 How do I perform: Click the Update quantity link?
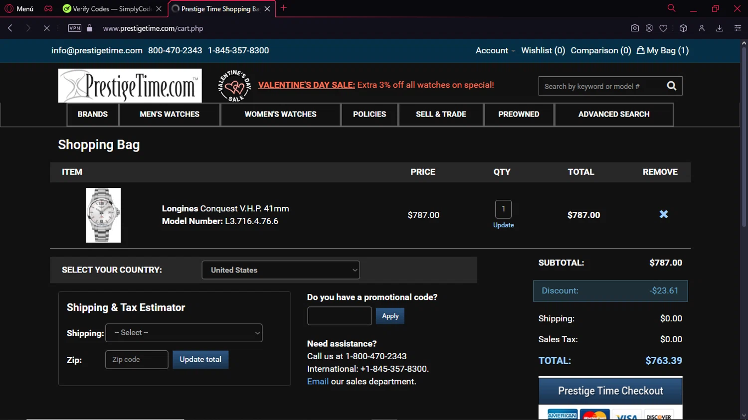click(504, 225)
